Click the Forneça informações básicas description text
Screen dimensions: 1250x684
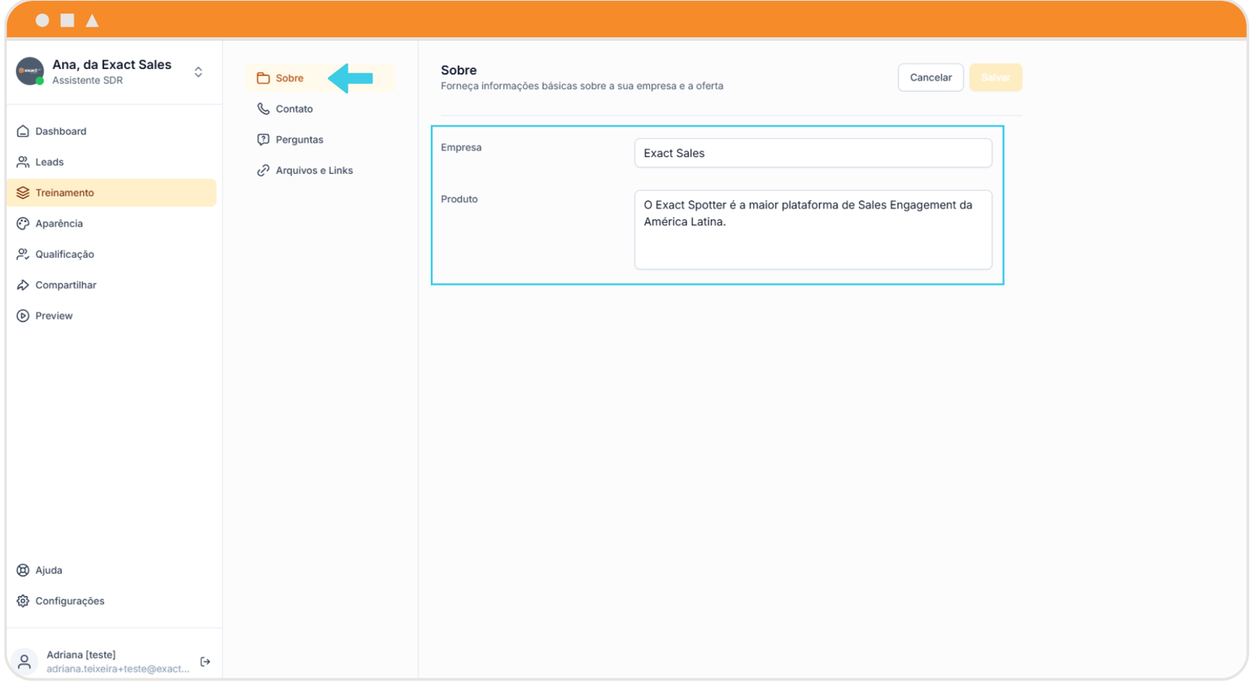[582, 86]
